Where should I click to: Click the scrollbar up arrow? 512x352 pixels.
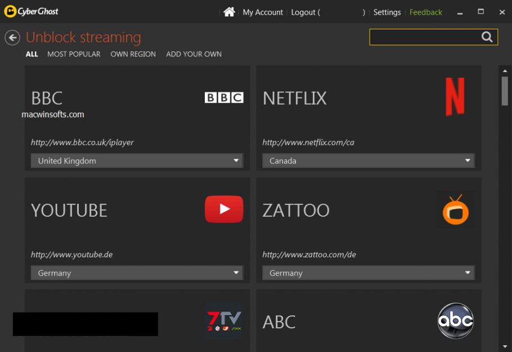[505, 70]
